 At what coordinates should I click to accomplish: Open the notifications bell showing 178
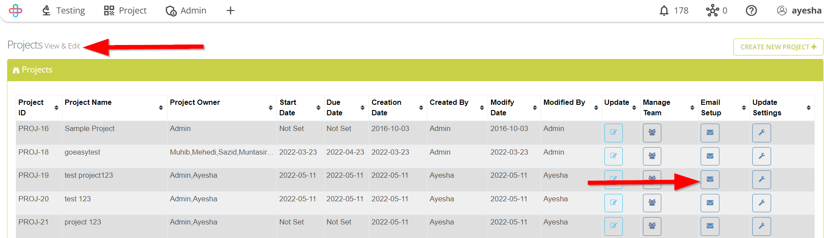coord(674,10)
